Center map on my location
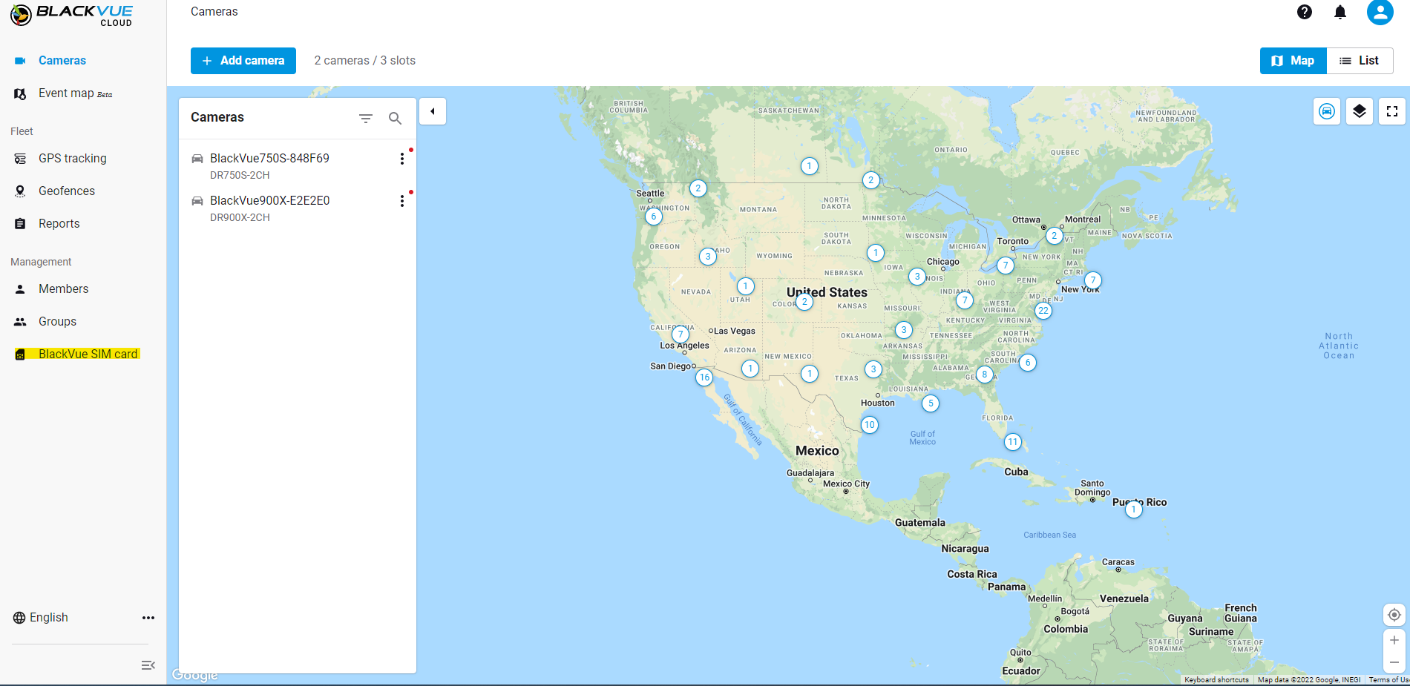The image size is (1410, 686). [x=1394, y=615]
